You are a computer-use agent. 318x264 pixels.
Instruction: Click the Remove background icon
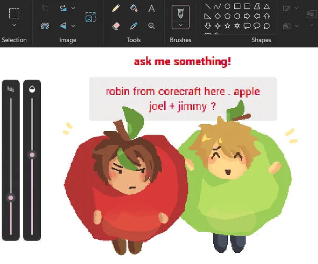point(45,26)
